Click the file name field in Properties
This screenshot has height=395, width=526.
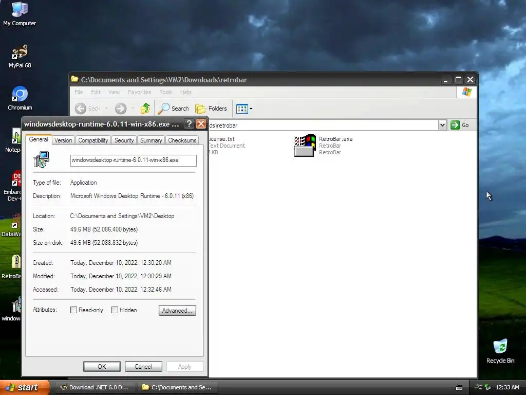[x=133, y=160]
